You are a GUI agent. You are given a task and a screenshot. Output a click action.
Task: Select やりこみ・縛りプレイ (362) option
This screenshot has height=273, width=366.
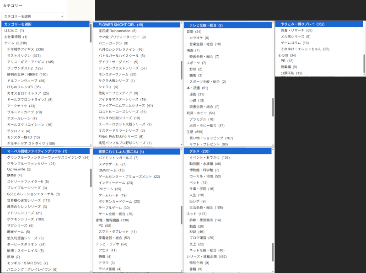click(319, 24)
